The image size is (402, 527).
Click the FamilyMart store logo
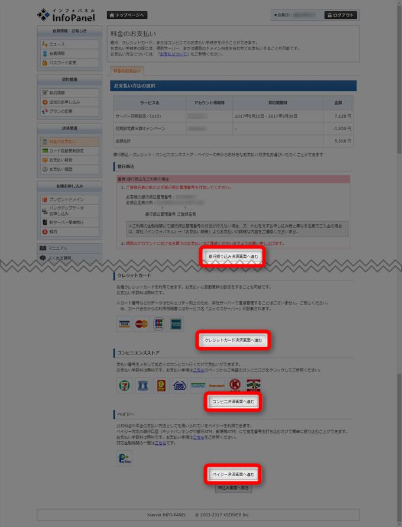click(x=198, y=386)
